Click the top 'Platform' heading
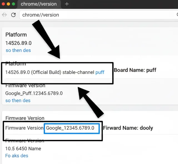This screenshot has width=178, height=164. tap(16, 35)
